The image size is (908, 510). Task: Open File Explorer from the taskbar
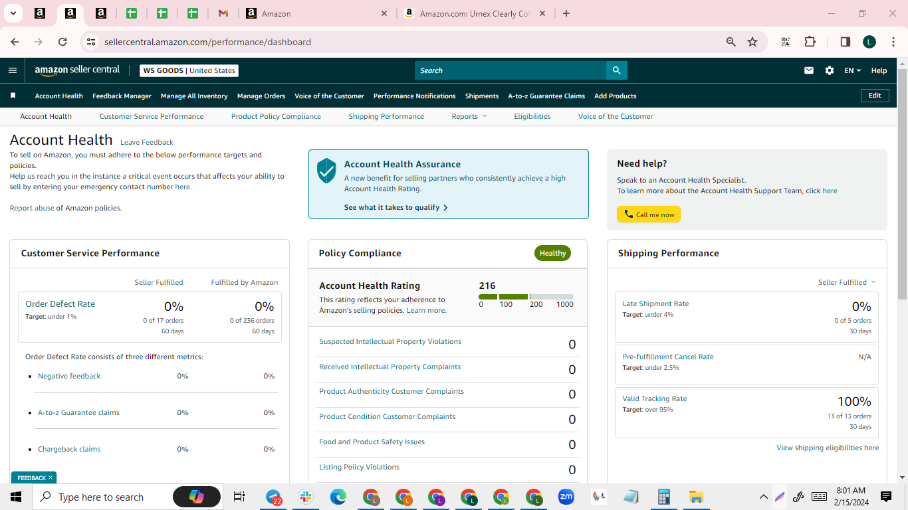point(696,497)
